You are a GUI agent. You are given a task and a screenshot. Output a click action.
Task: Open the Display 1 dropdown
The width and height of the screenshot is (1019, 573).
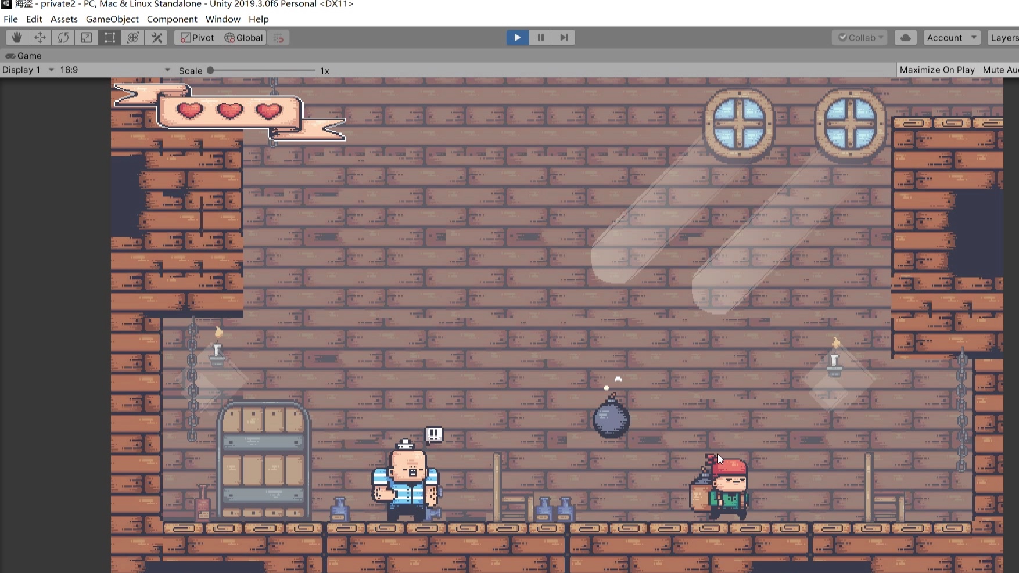pyautogui.click(x=27, y=69)
